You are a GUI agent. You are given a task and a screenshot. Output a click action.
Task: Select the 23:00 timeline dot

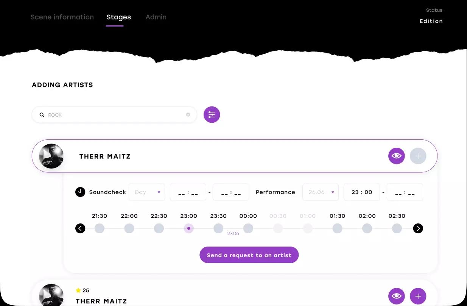point(188,228)
